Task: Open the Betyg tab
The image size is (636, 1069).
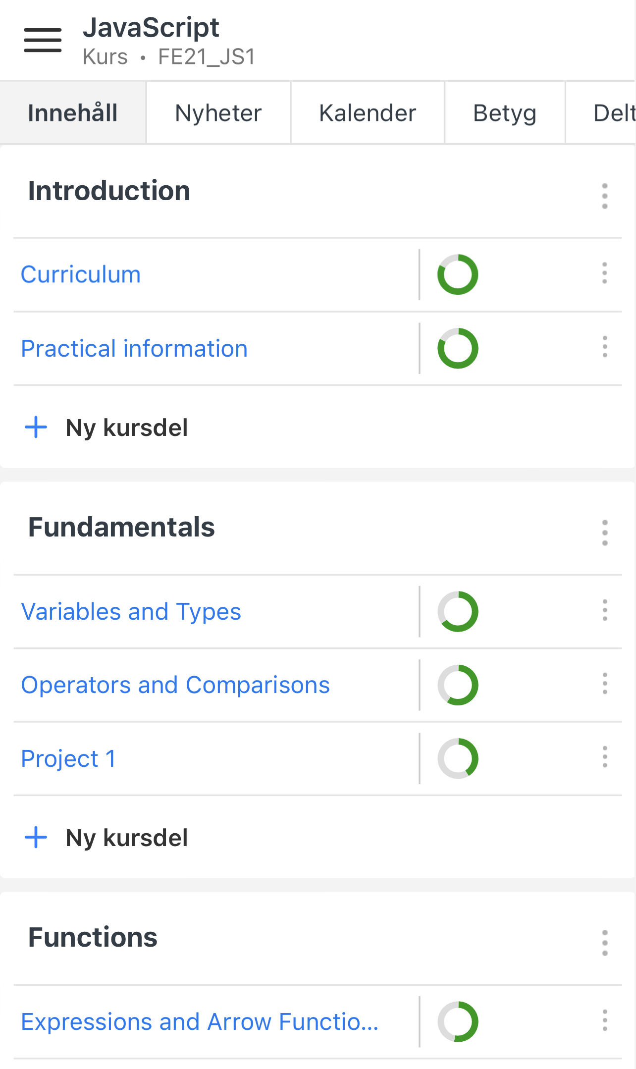Action: [505, 113]
